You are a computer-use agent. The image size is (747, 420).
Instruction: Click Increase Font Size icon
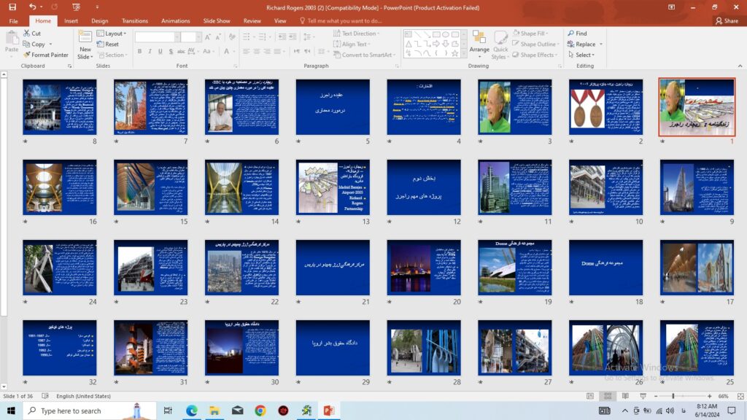tap(208, 37)
